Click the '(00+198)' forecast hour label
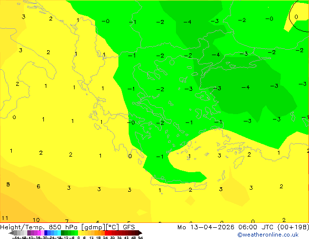This screenshot has height=239, width=309. pos(293,227)
